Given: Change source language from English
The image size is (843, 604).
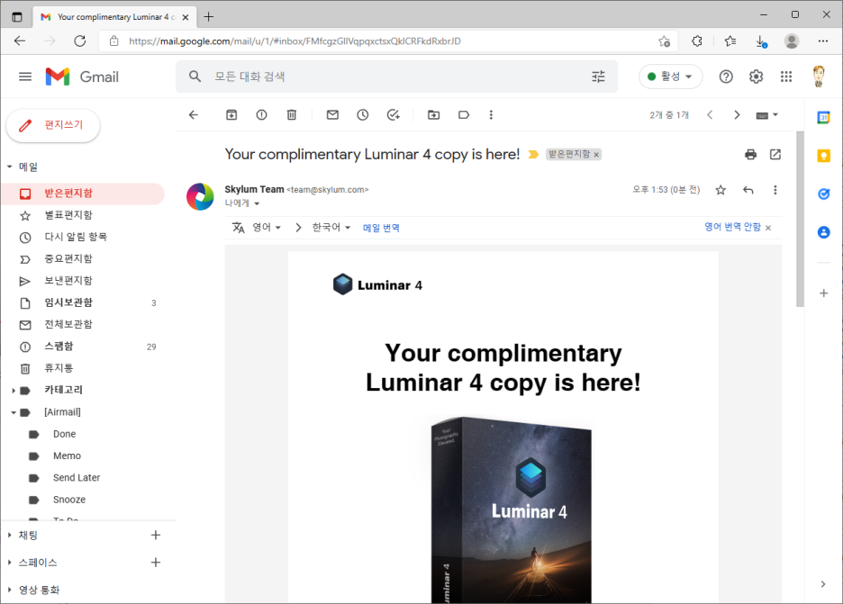Looking at the screenshot, I should [267, 228].
